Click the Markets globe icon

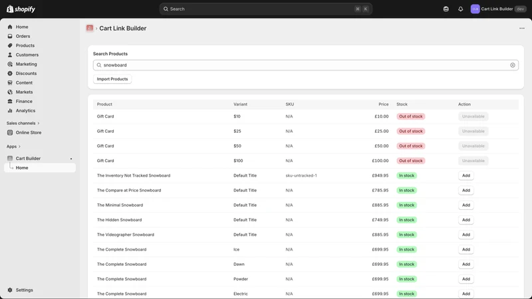point(10,92)
